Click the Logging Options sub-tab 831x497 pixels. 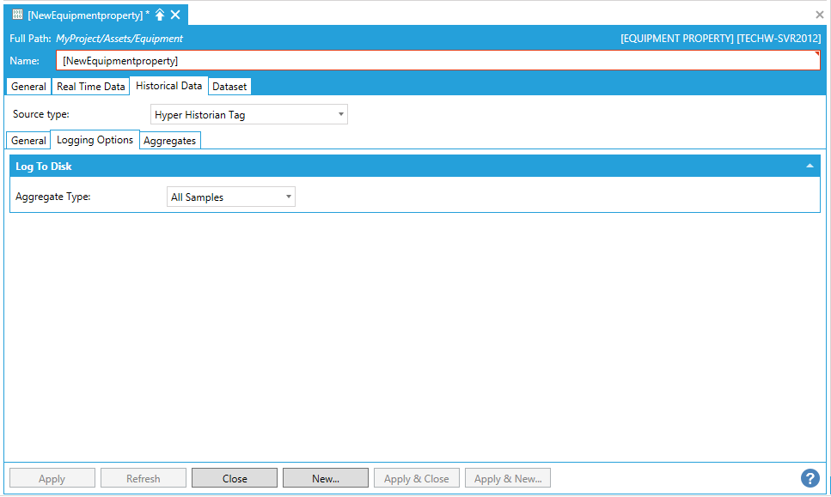click(x=95, y=140)
